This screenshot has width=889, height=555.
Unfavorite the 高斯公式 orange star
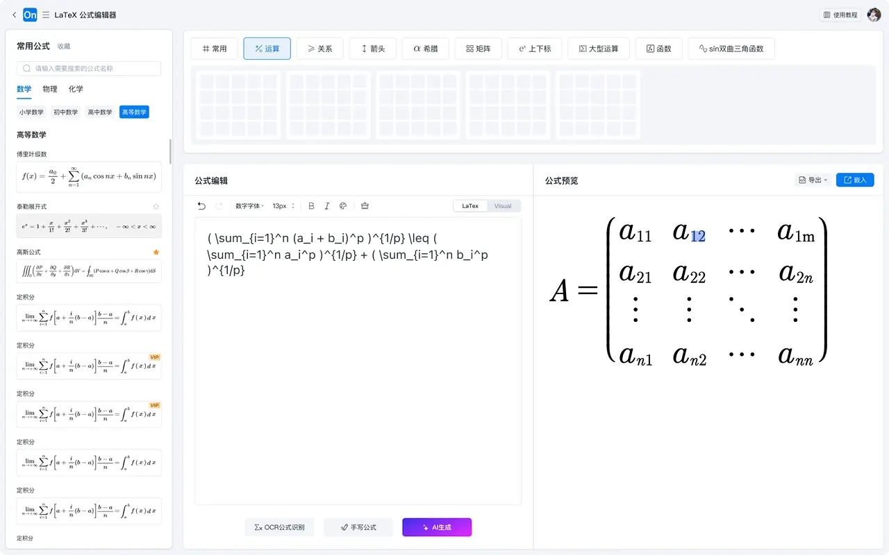pos(156,253)
